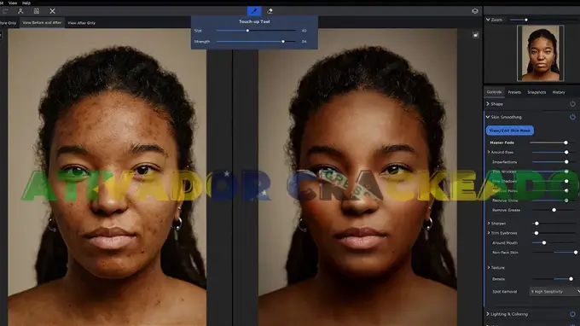Toggle Lighting & Coloring power button
This screenshot has width=580, height=326.
tap(572, 314)
